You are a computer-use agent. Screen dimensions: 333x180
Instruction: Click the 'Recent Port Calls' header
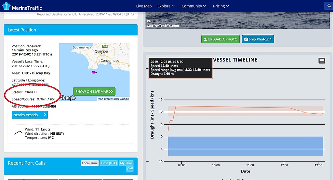pos(27,163)
